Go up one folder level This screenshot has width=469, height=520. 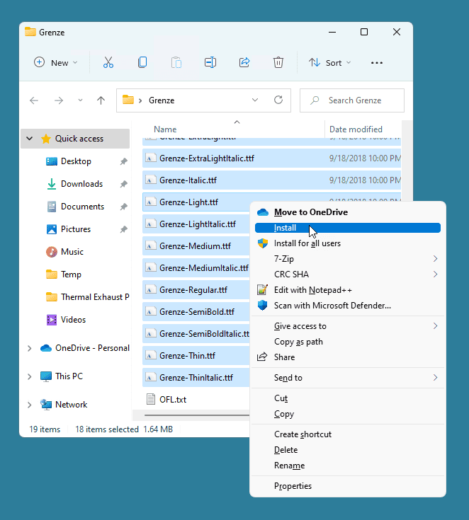101,100
